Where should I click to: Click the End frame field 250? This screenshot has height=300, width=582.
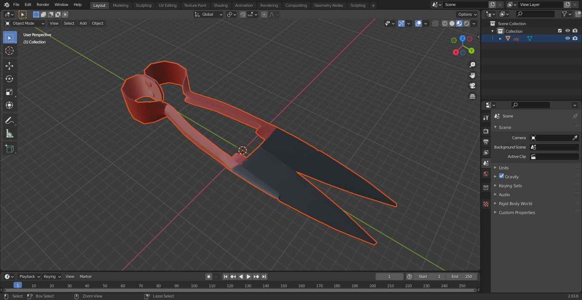(x=462, y=277)
